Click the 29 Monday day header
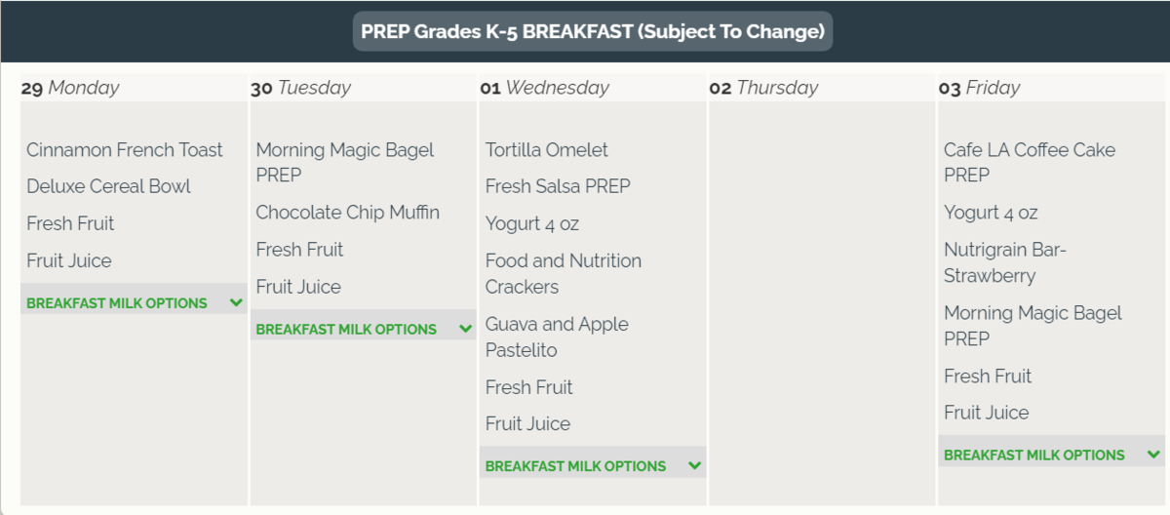The height and width of the screenshot is (515, 1170). pyautogui.click(x=70, y=88)
